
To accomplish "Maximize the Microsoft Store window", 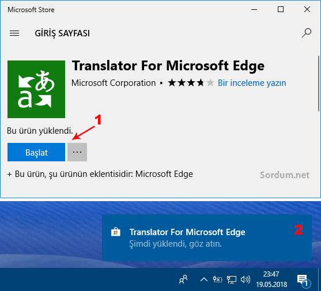I will click(281, 9).
